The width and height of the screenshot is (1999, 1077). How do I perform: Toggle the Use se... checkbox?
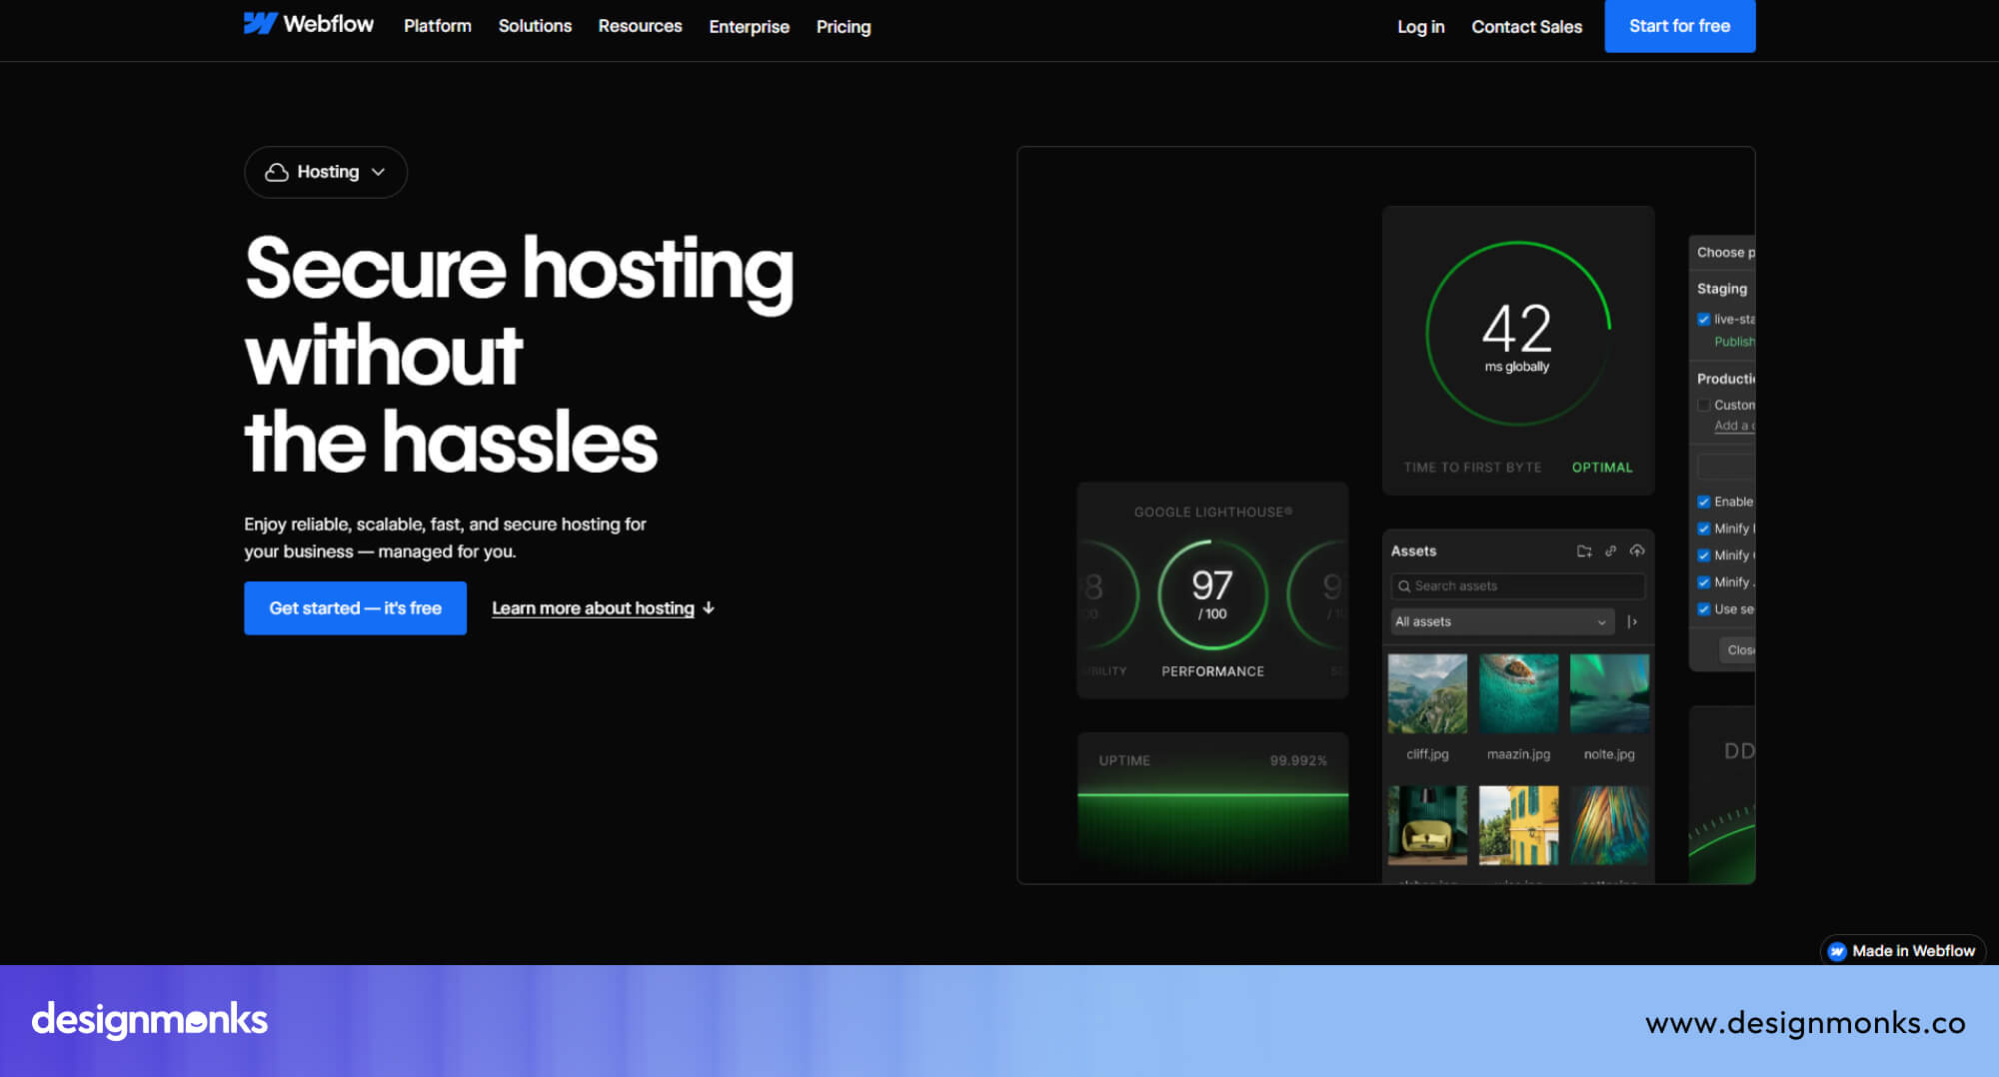point(1703,609)
